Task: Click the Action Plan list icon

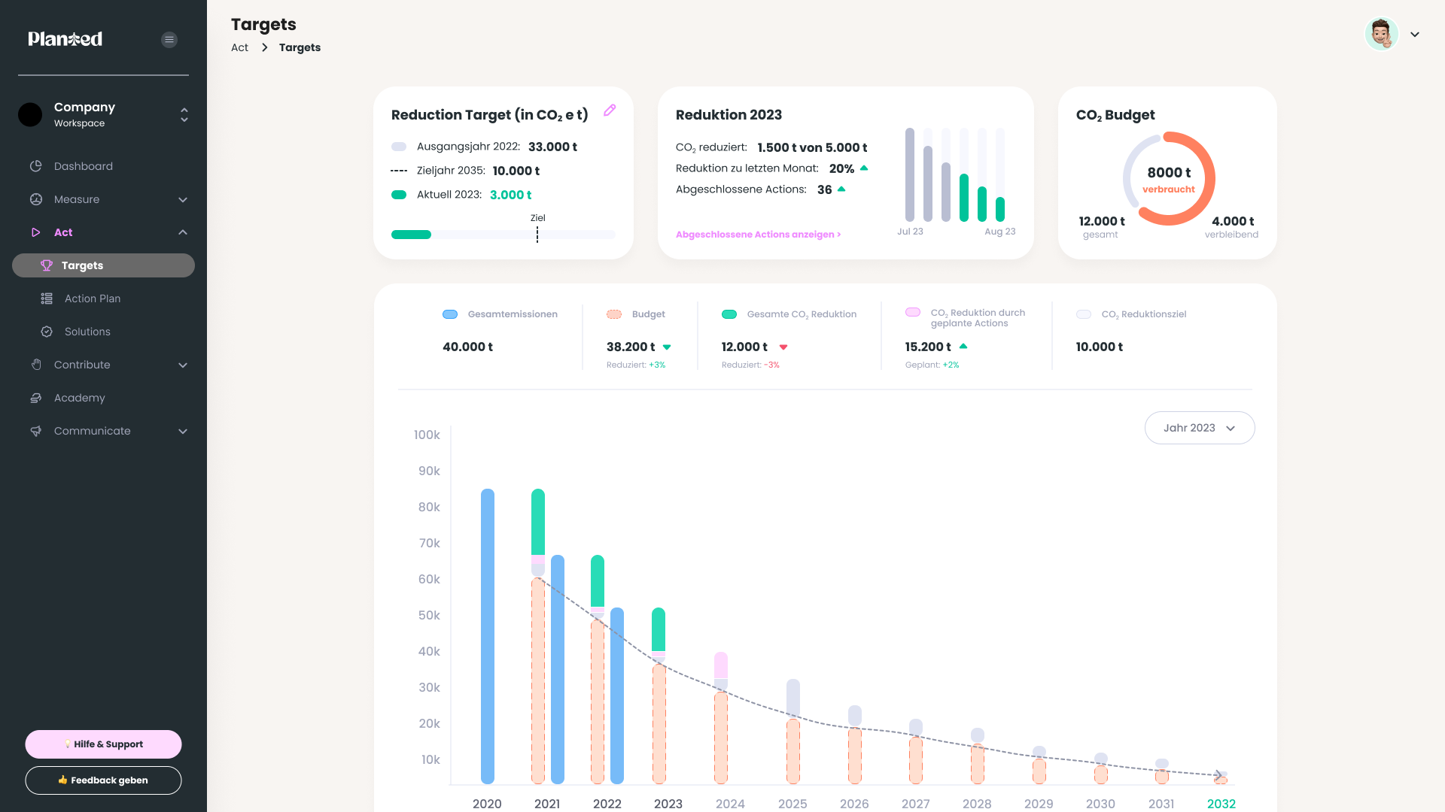Action: pyautogui.click(x=47, y=298)
